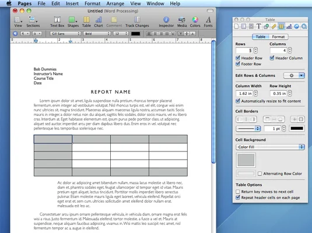
Task: Open the Inspector from the toolbar
Action: click(x=166, y=22)
